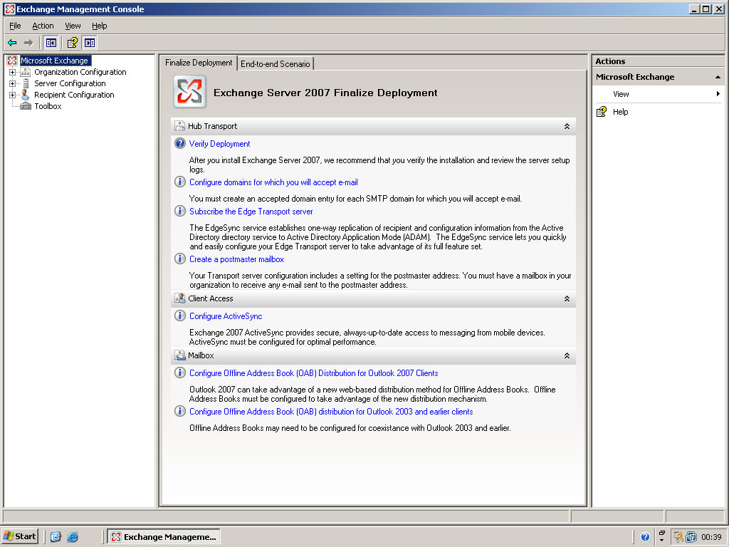The height and width of the screenshot is (547, 729).
Task: Toggle the Show/Hide Action Pane toolbar icon
Action: [90, 43]
